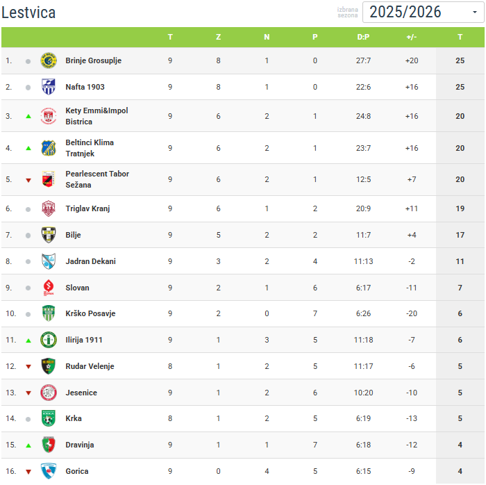Click the D:P column header

coord(363,37)
